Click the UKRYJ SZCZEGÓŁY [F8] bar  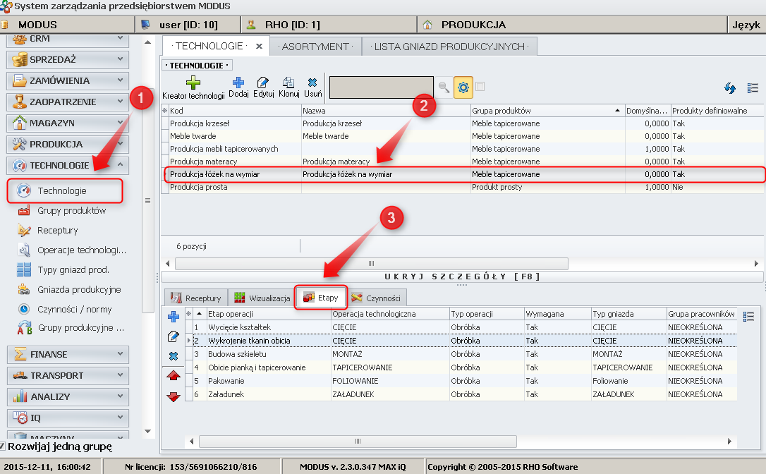(x=462, y=276)
